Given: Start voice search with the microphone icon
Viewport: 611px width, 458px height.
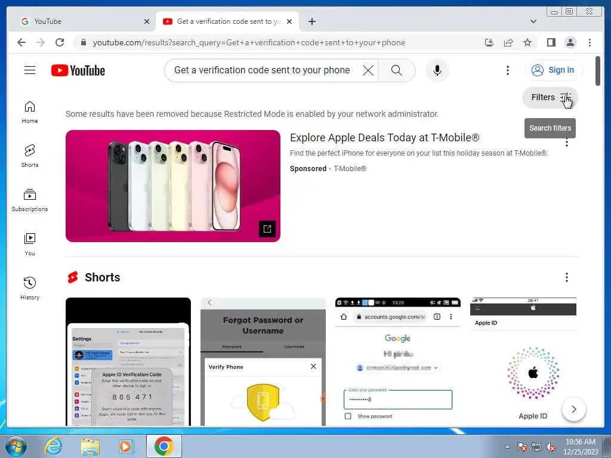Looking at the screenshot, I should tap(437, 70).
